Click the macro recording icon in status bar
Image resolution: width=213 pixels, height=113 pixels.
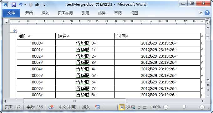coord(97,107)
